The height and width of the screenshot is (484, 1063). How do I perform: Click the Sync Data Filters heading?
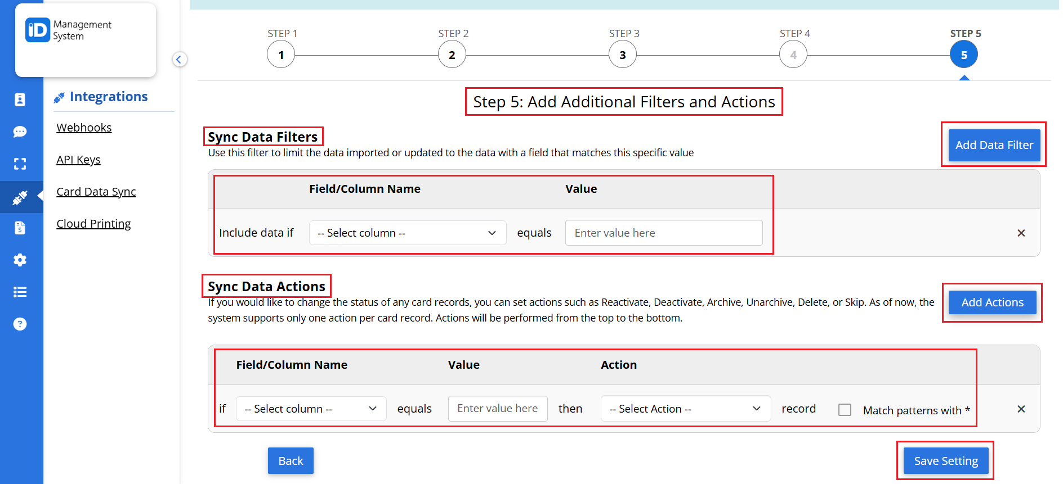(263, 137)
